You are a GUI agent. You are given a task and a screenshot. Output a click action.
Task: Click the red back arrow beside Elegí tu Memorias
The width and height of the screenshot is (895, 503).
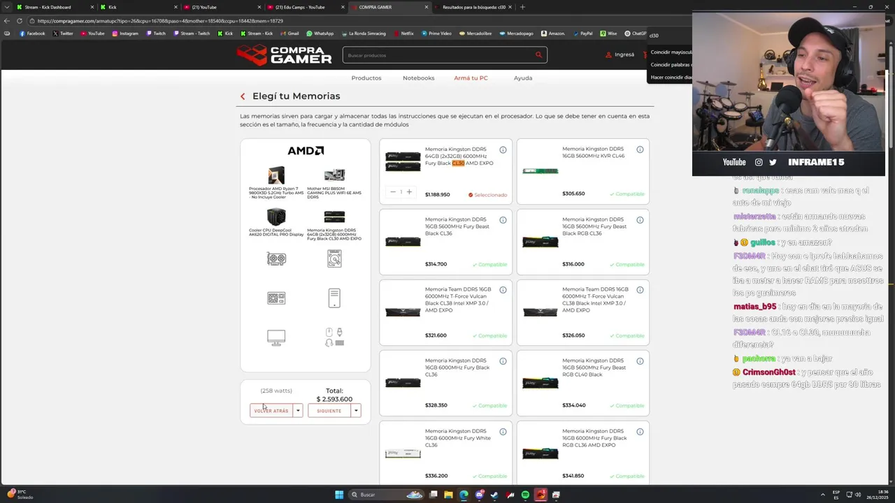[x=243, y=96]
